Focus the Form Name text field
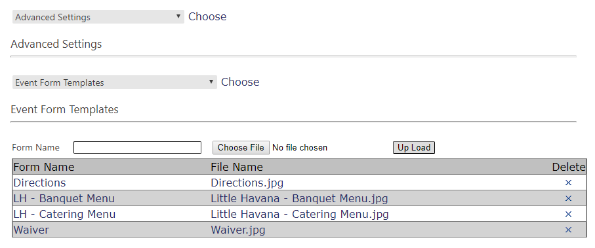 [x=137, y=148]
